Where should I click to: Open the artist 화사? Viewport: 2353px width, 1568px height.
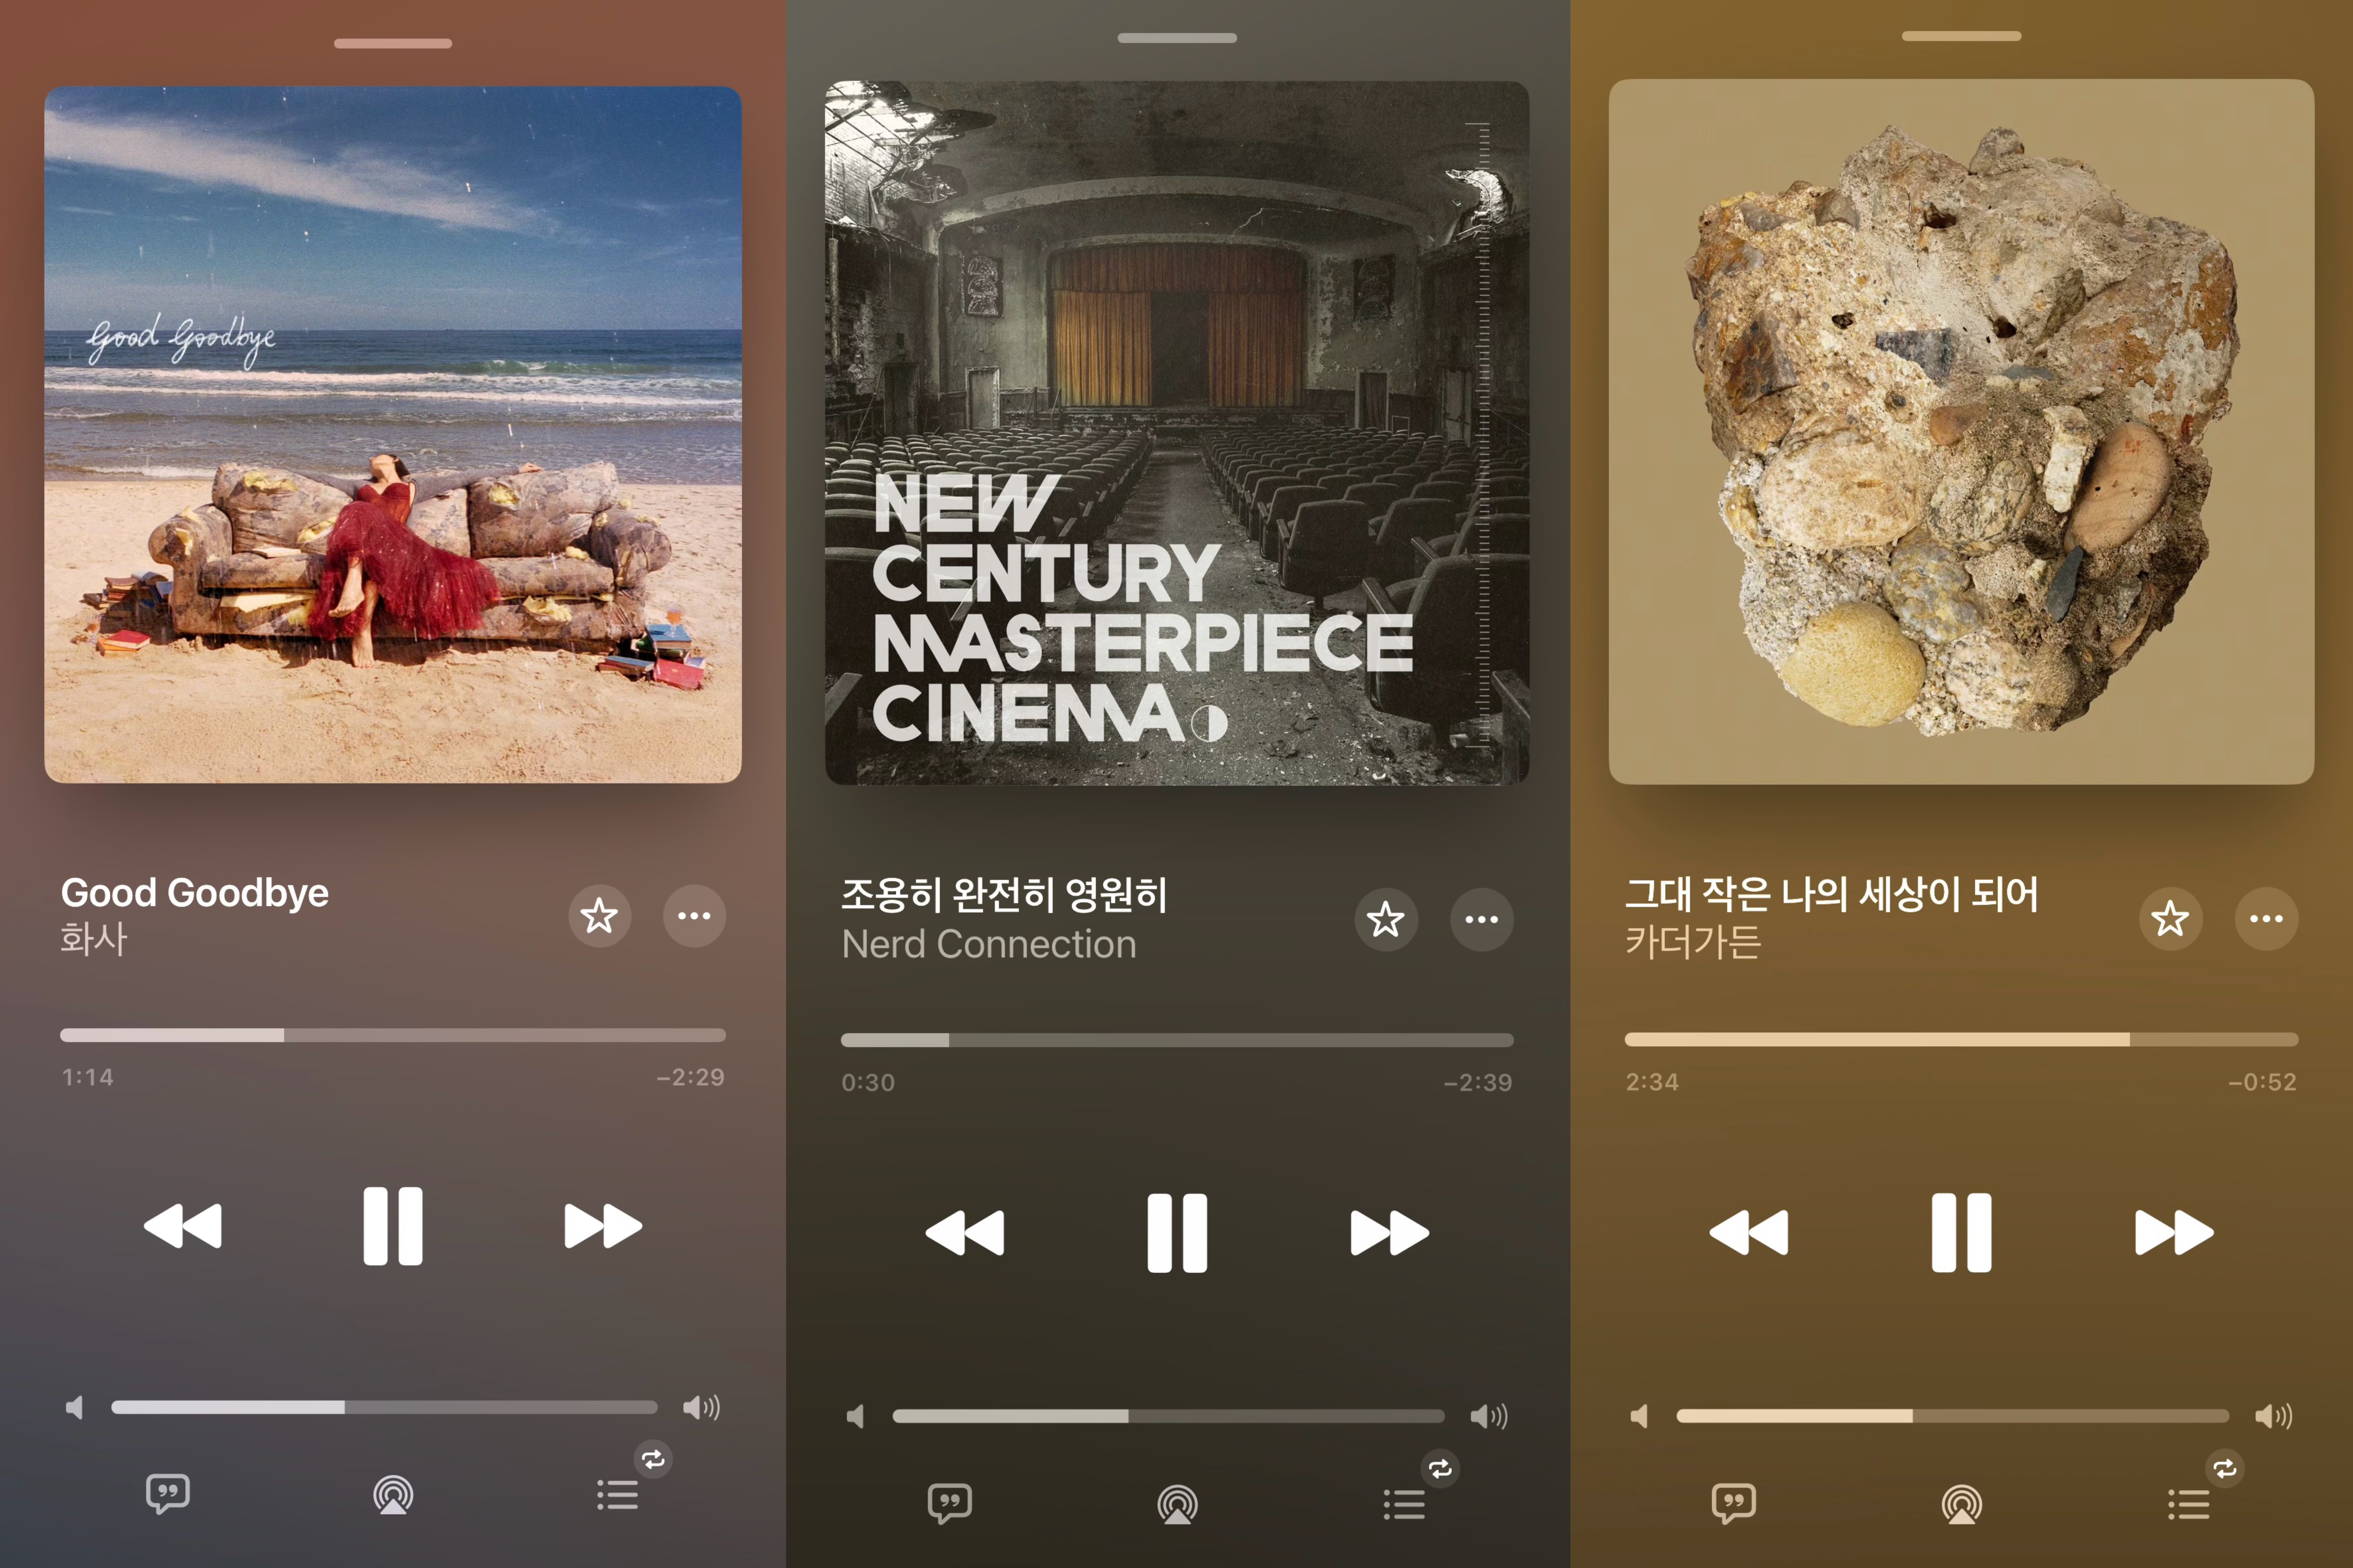(x=94, y=939)
